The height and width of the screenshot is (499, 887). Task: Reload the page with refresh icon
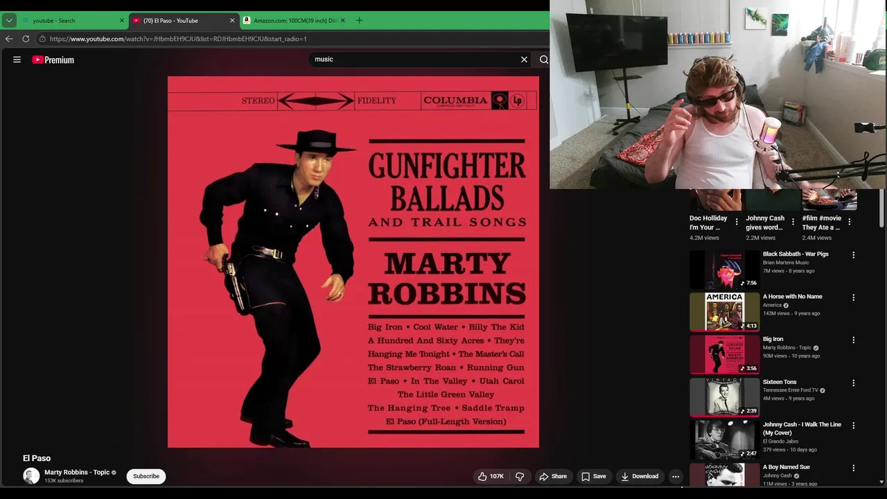pyautogui.click(x=26, y=39)
